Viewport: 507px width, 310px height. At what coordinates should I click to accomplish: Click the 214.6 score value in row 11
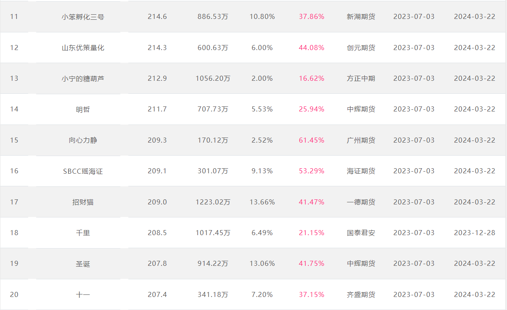tap(157, 17)
